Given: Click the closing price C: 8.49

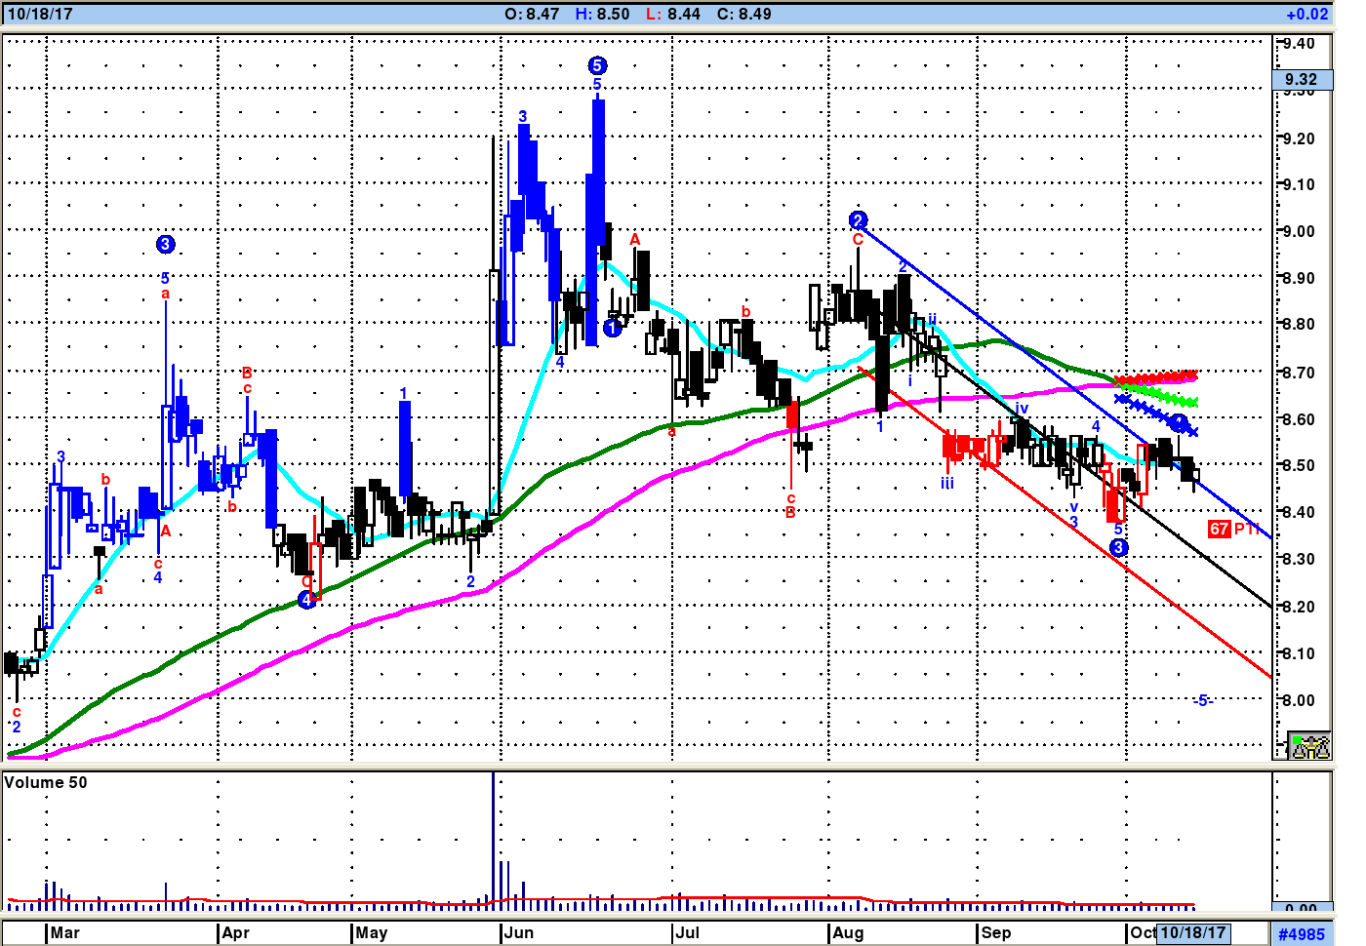Looking at the screenshot, I should click(x=744, y=14).
